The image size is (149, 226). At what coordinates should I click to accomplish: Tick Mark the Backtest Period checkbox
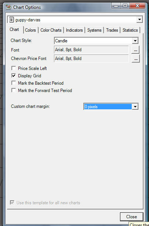point(14,83)
